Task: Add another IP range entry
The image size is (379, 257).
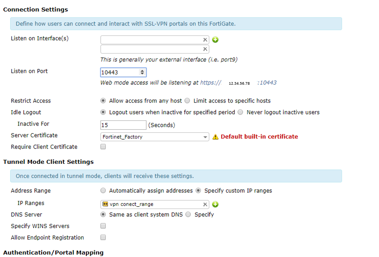Action: point(215,204)
